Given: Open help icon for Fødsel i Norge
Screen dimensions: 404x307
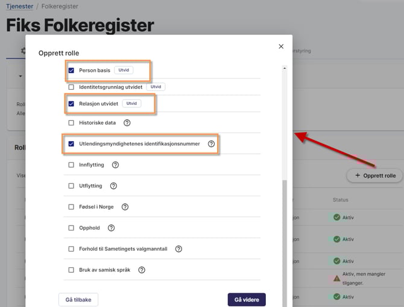Looking at the screenshot, I should (125, 207).
